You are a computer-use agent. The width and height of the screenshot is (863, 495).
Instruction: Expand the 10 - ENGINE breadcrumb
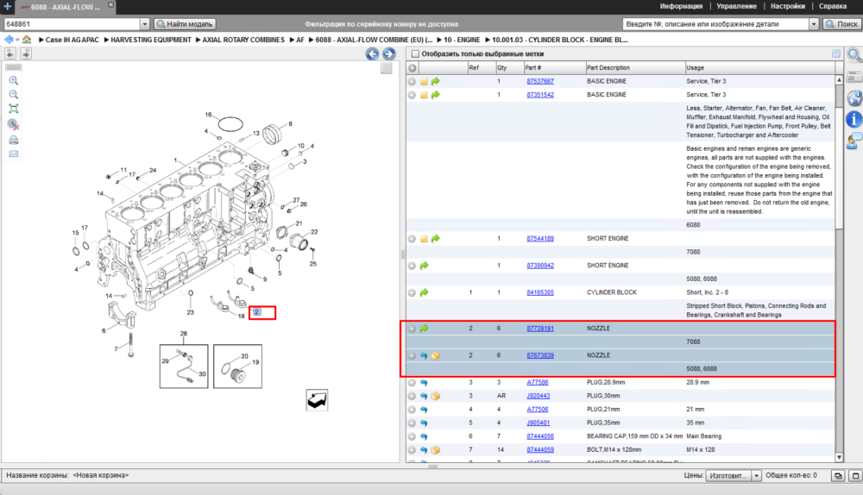coord(440,40)
